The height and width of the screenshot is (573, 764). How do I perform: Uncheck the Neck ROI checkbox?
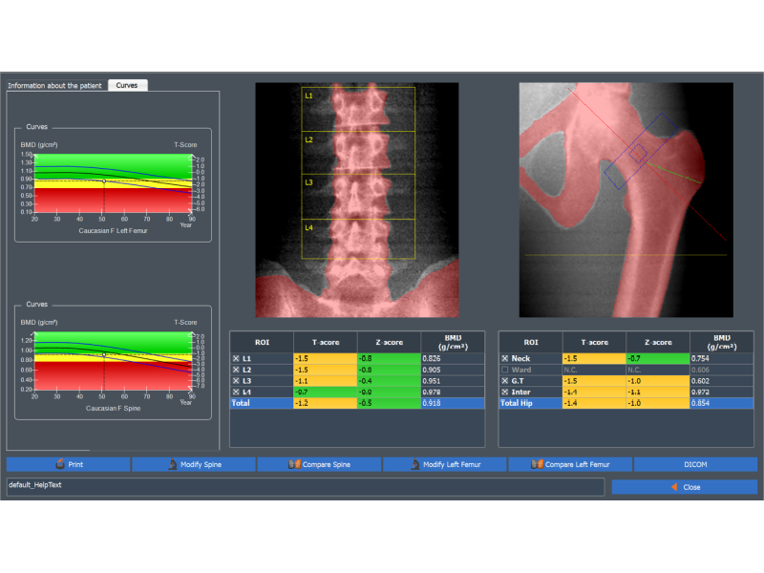pos(505,358)
